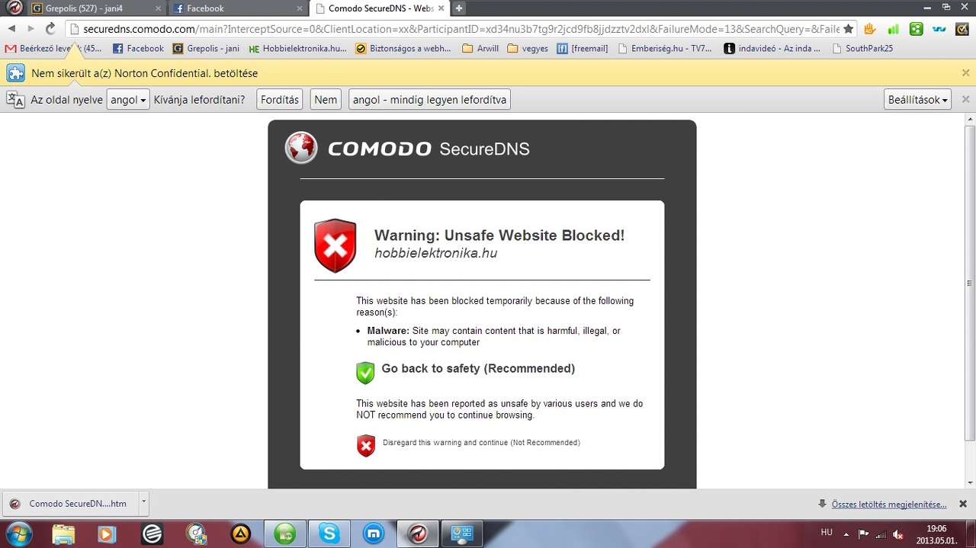976x548 pixels.
Task: Open the 'angol' language dropdown
Action: coord(128,100)
